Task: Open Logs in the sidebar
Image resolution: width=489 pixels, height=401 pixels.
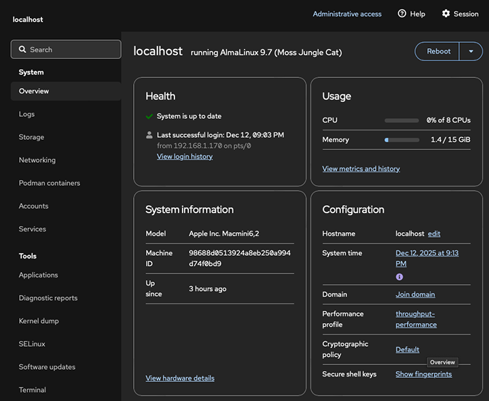Action: 27,114
